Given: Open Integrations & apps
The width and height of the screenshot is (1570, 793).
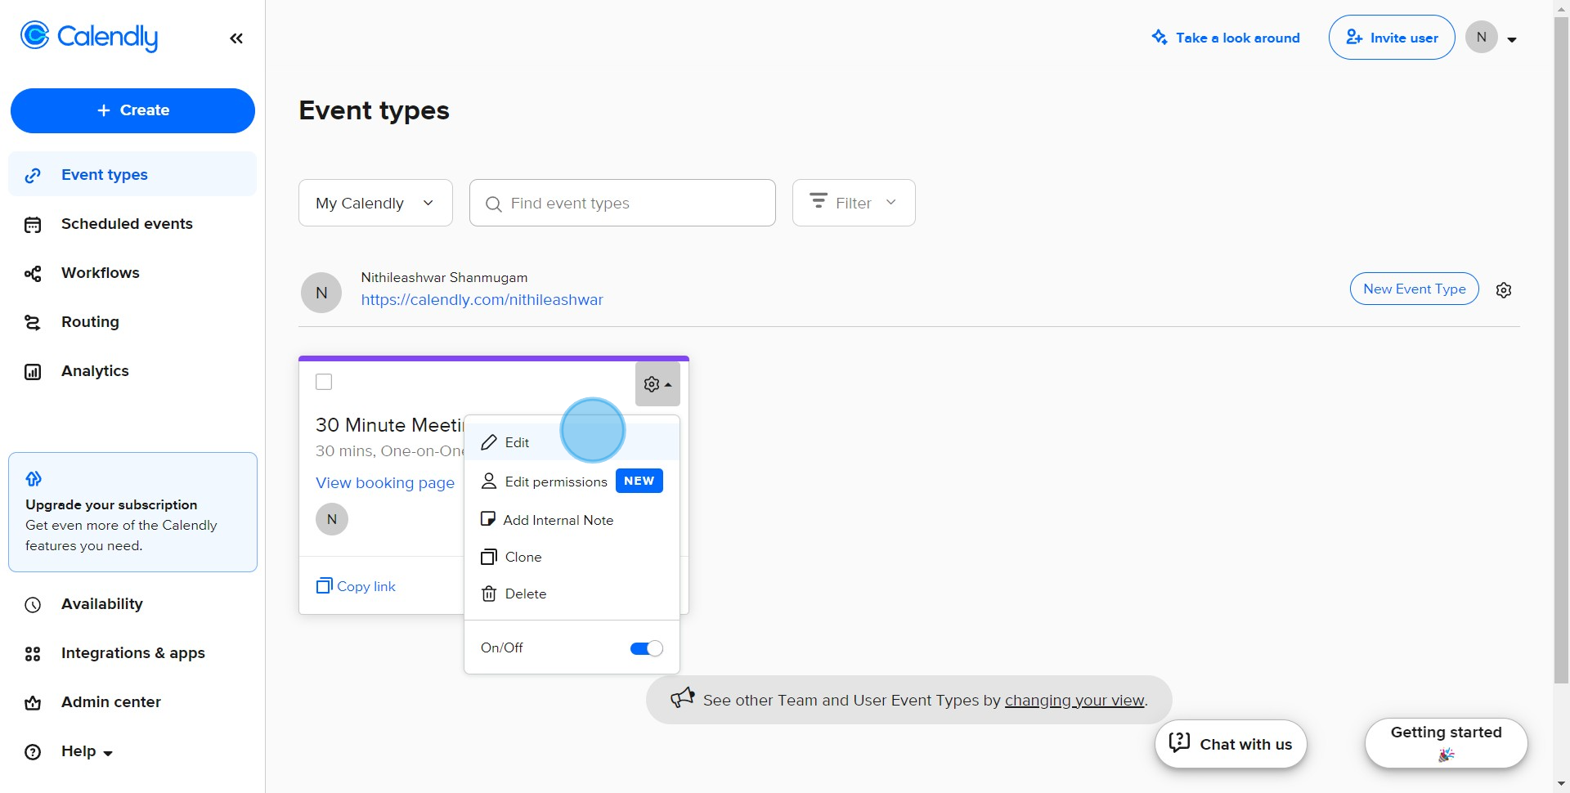Looking at the screenshot, I should [x=132, y=653].
